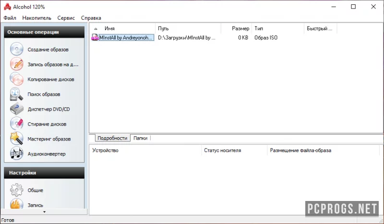The height and width of the screenshot is (224, 384).
Task: Sort the list by Путь column
Action: [x=188, y=28]
